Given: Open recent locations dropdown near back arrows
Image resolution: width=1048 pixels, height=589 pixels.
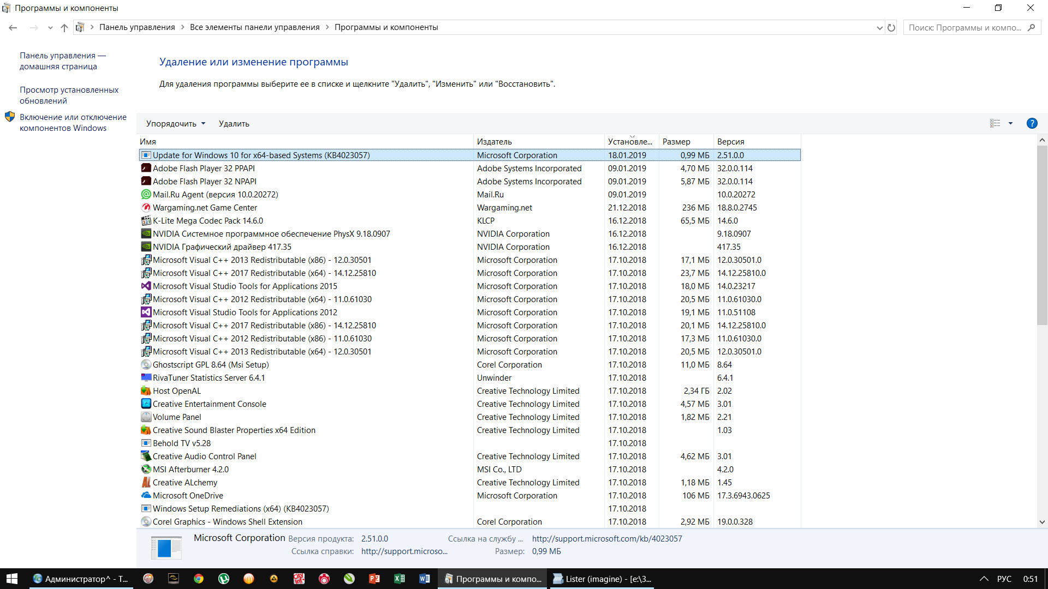Looking at the screenshot, I should tap(50, 28).
